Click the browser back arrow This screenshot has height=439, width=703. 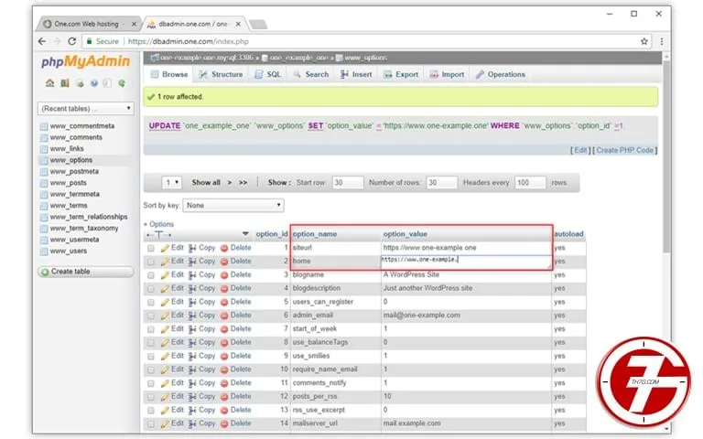click(x=42, y=41)
